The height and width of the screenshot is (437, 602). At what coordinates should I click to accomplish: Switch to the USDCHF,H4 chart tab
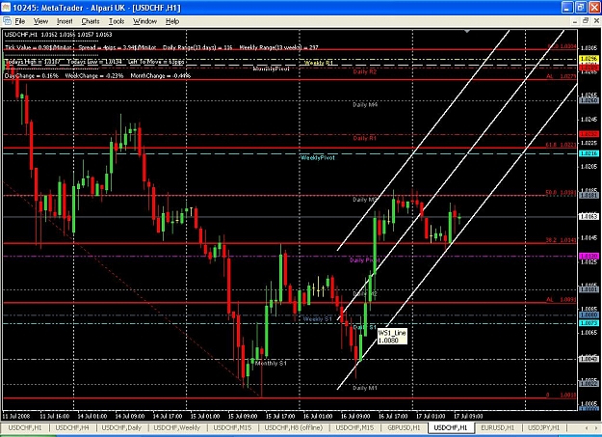pyautogui.click(x=72, y=427)
